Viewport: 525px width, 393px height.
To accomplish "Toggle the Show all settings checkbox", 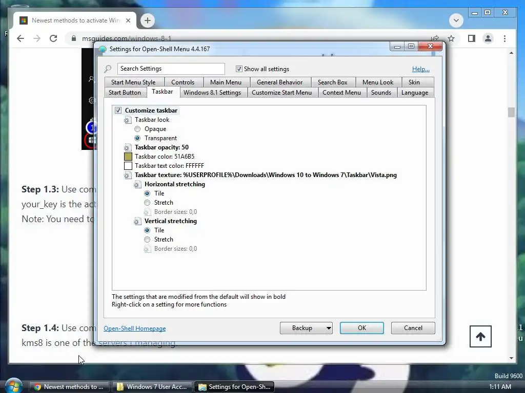I will point(239,69).
